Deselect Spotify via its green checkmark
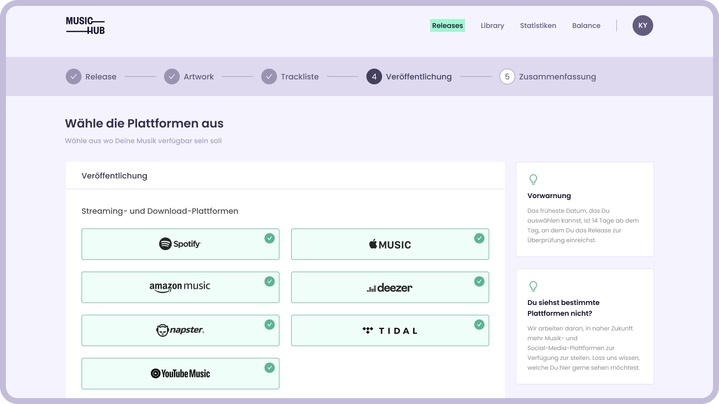Image resolution: width=719 pixels, height=404 pixels. point(270,238)
